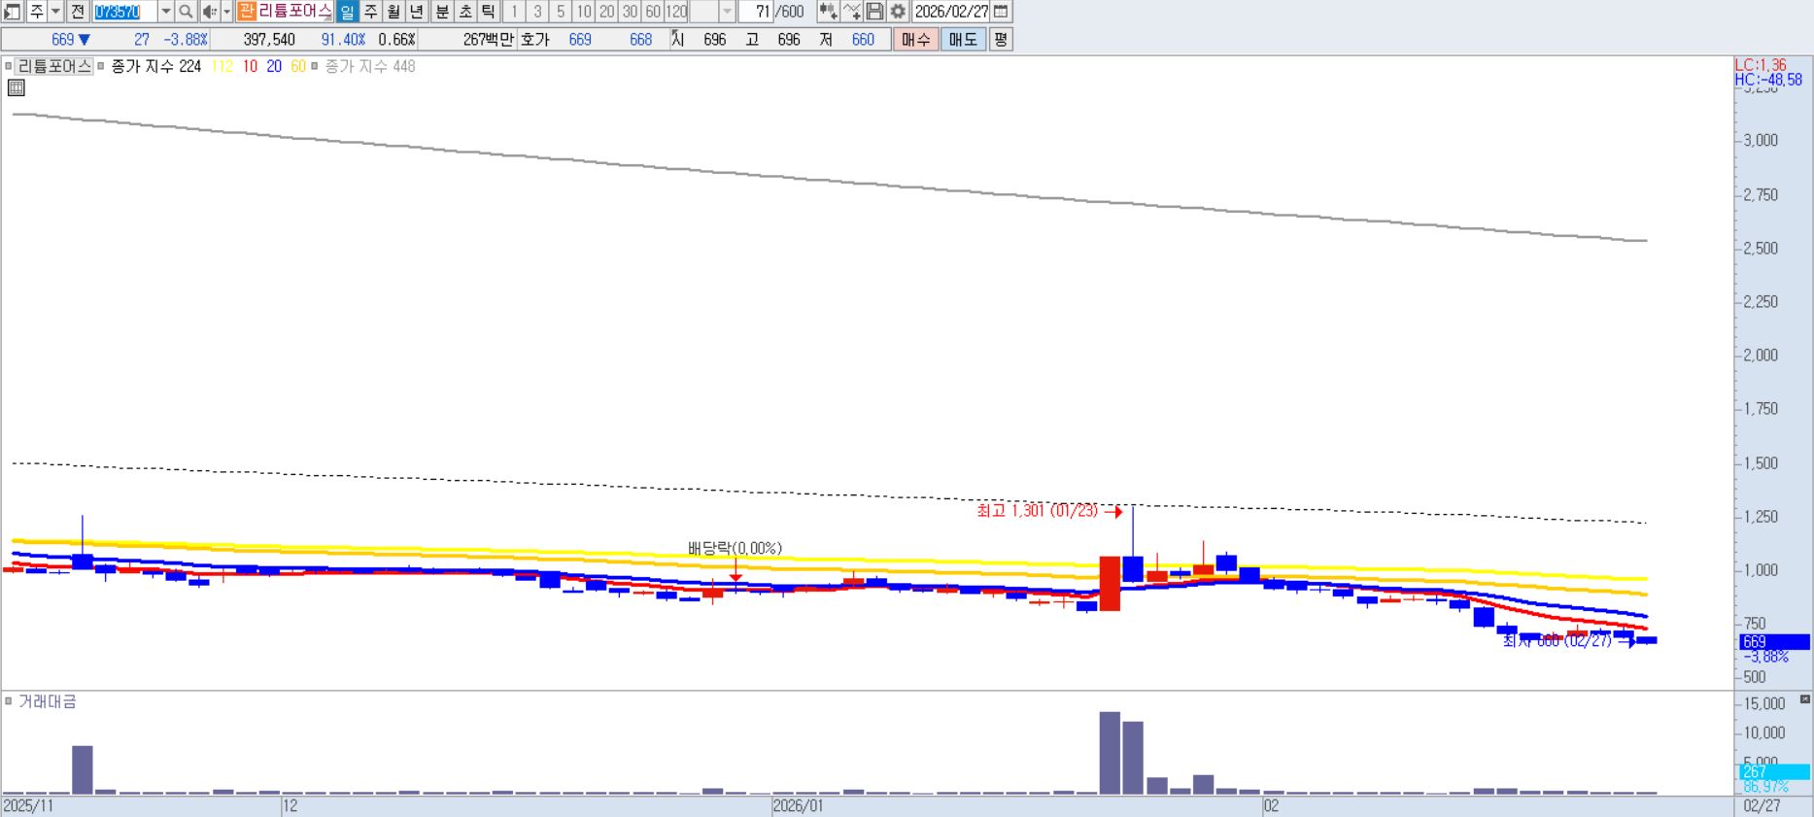Click the yellow 112 moving average legend
1814x817 pixels.
pos(222,66)
